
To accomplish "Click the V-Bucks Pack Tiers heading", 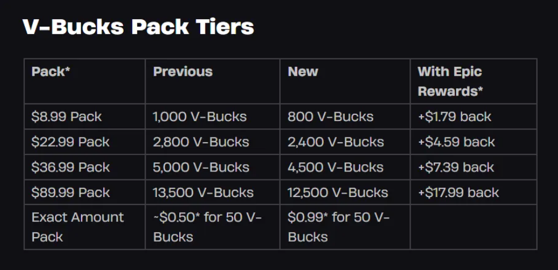I will click(x=138, y=27).
